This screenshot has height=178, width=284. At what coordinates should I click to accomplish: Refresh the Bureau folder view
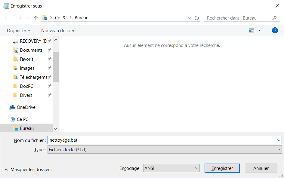197,18
